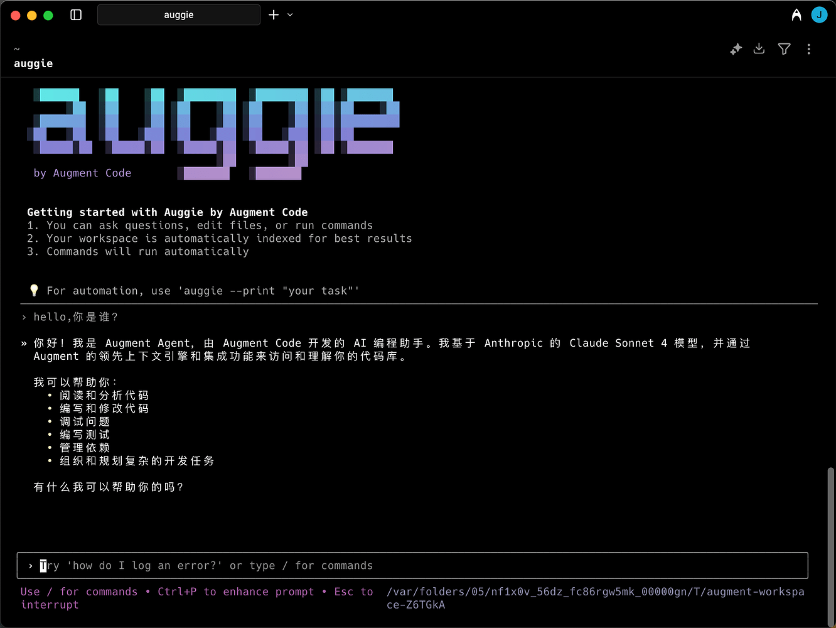Click 'Getting started with Auggie' heading
This screenshot has height=628, width=836.
[167, 212]
